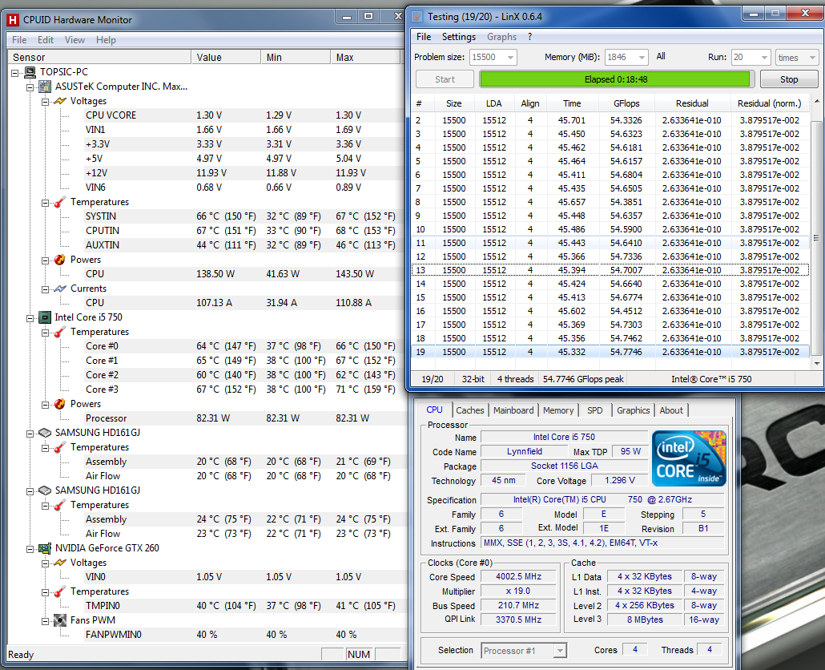Image resolution: width=825 pixels, height=670 pixels.
Task: Click the Residual (norm.) column header
Action: (x=769, y=103)
